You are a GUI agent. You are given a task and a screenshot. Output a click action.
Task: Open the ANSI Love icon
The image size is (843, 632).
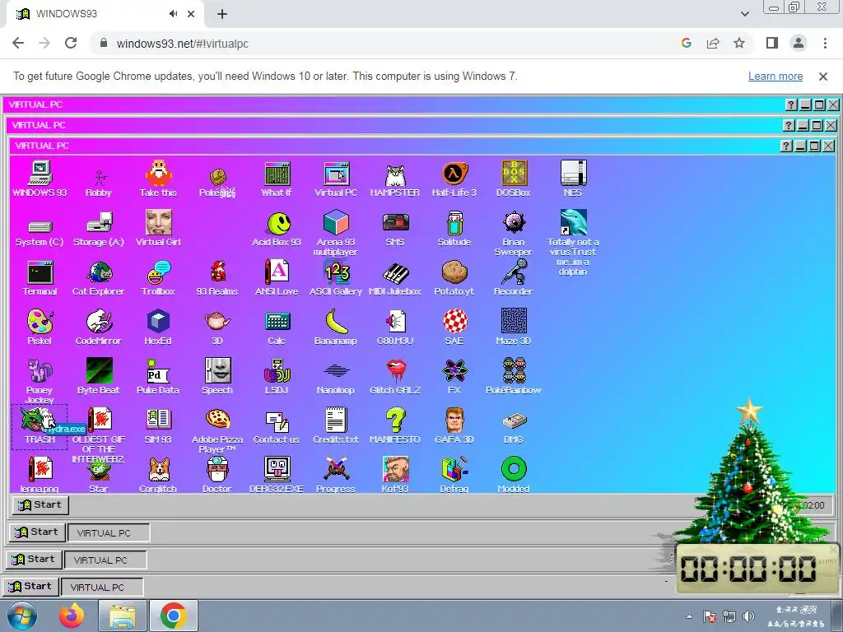coord(277,278)
